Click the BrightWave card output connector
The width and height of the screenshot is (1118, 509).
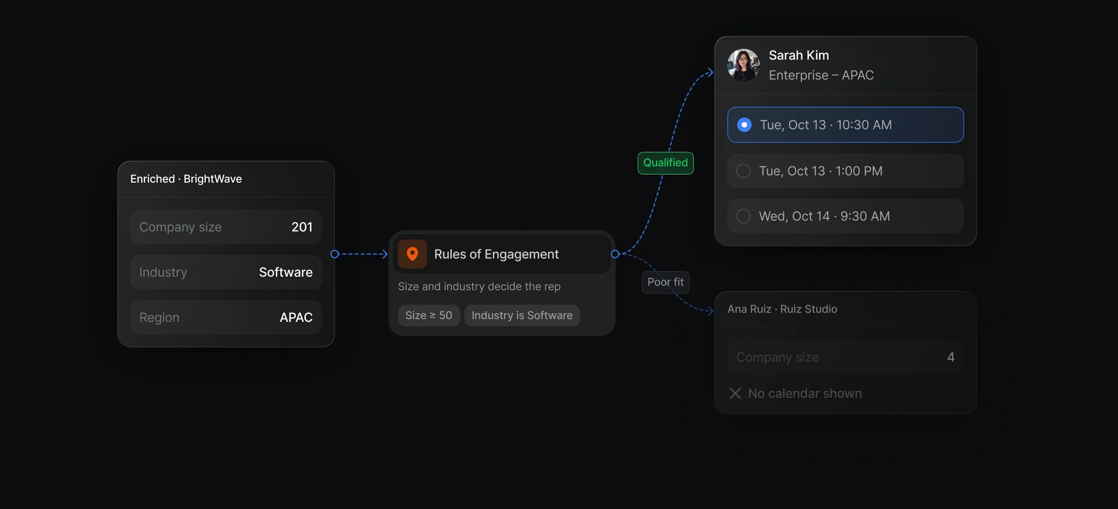[x=335, y=254]
